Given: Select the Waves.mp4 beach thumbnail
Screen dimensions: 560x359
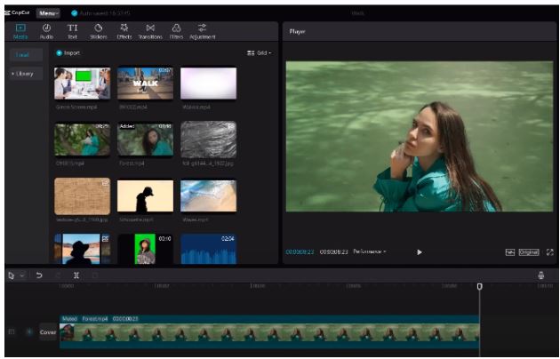Looking at the screenshot, I should point(208,195).
